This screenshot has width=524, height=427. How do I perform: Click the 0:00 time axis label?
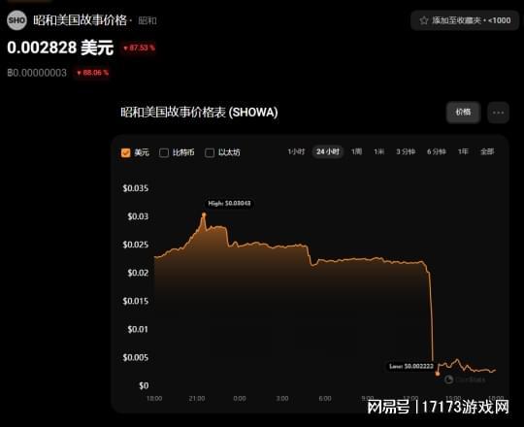click(x=240, y=398)
